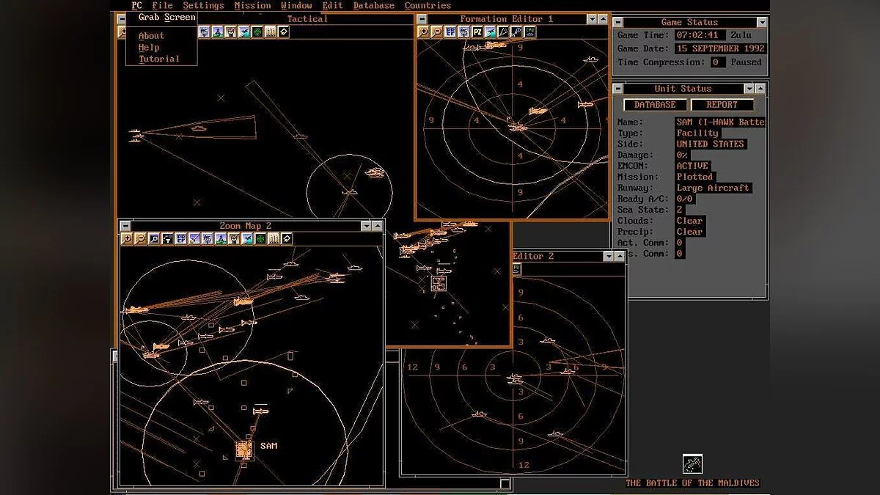
Task: Open the Unit Status window control menu
Action: click(618, 89)
